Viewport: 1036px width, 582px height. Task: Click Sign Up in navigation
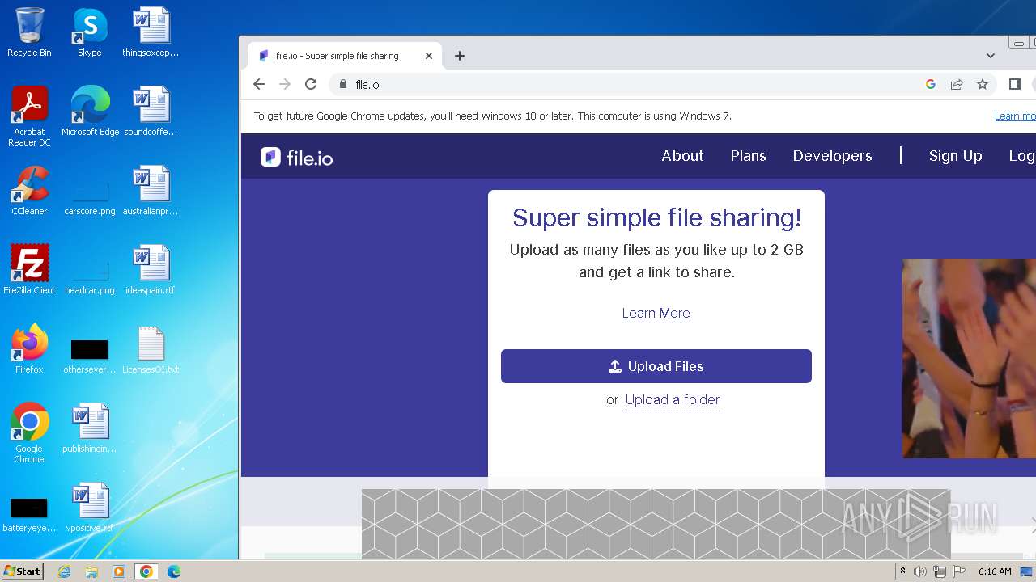[955, 156]
